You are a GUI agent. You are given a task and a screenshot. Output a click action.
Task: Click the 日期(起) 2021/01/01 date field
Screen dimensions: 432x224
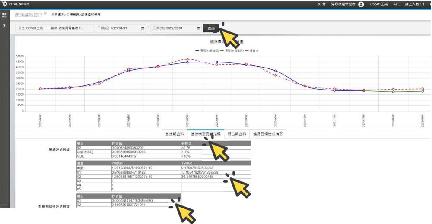(118, 28)
